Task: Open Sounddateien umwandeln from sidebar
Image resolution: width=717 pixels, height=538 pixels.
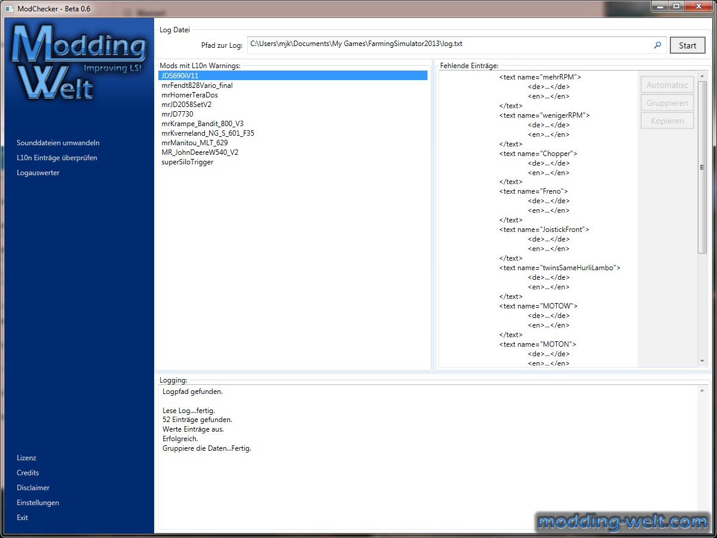Action: (58, 143)
